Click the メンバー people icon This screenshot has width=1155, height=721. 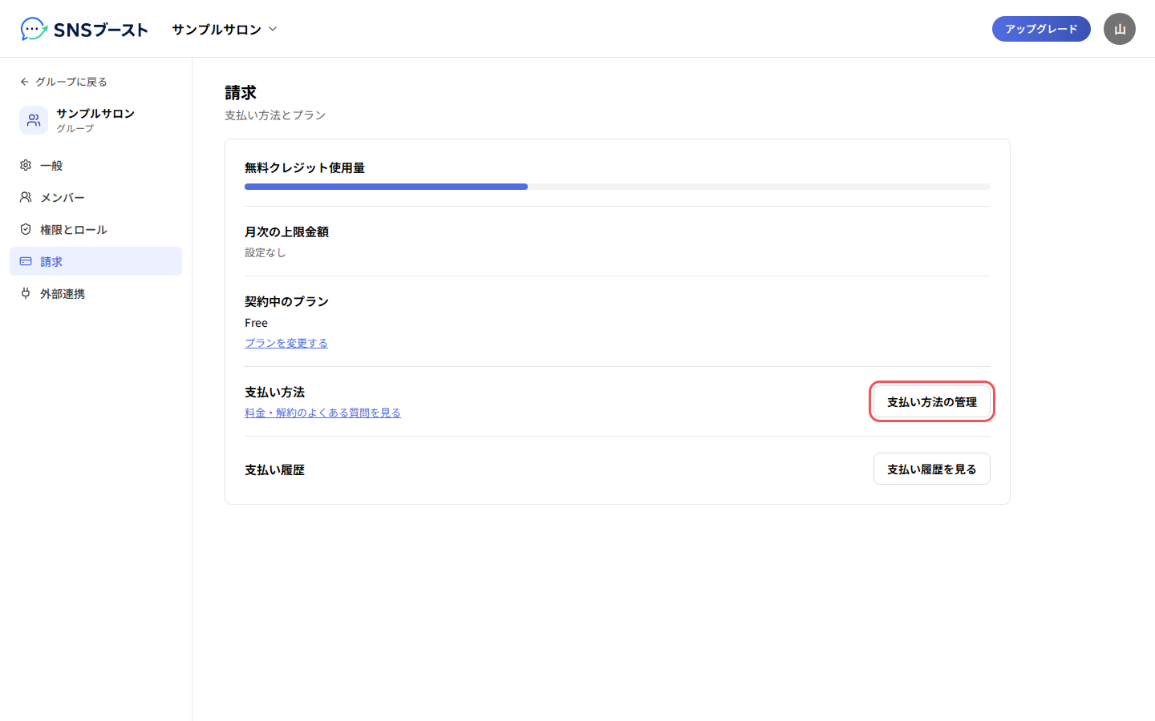point(26,197)
